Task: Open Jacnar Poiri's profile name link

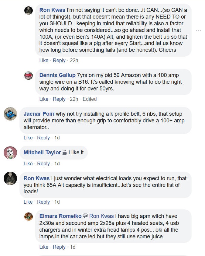Action: click(39, 114)
